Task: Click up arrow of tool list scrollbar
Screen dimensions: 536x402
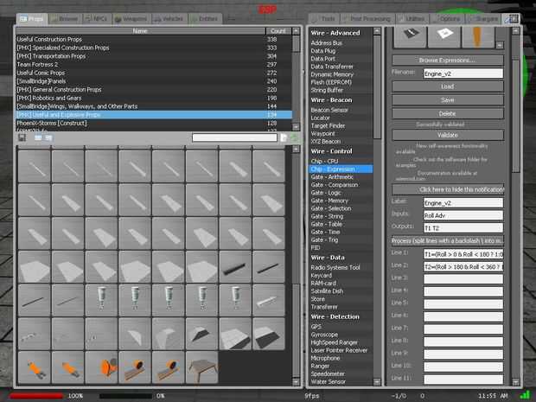Action: pos(377,31)
